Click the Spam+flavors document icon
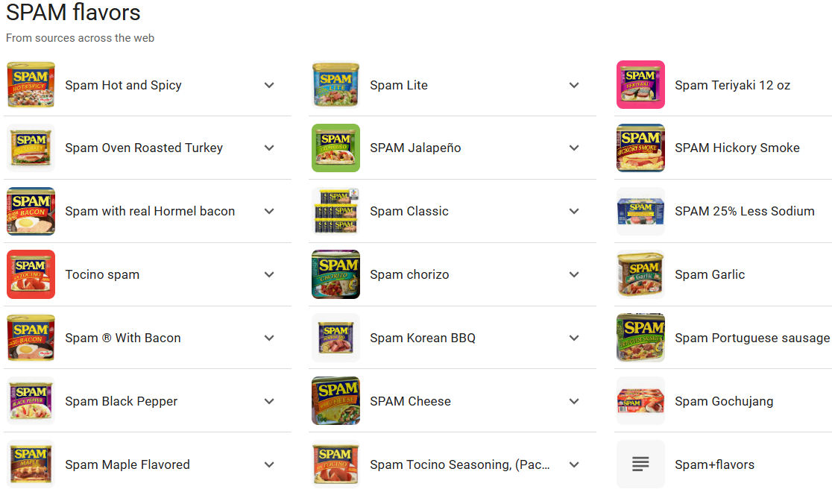The width and height of the screenshot is (832, 498). [640, 464]
